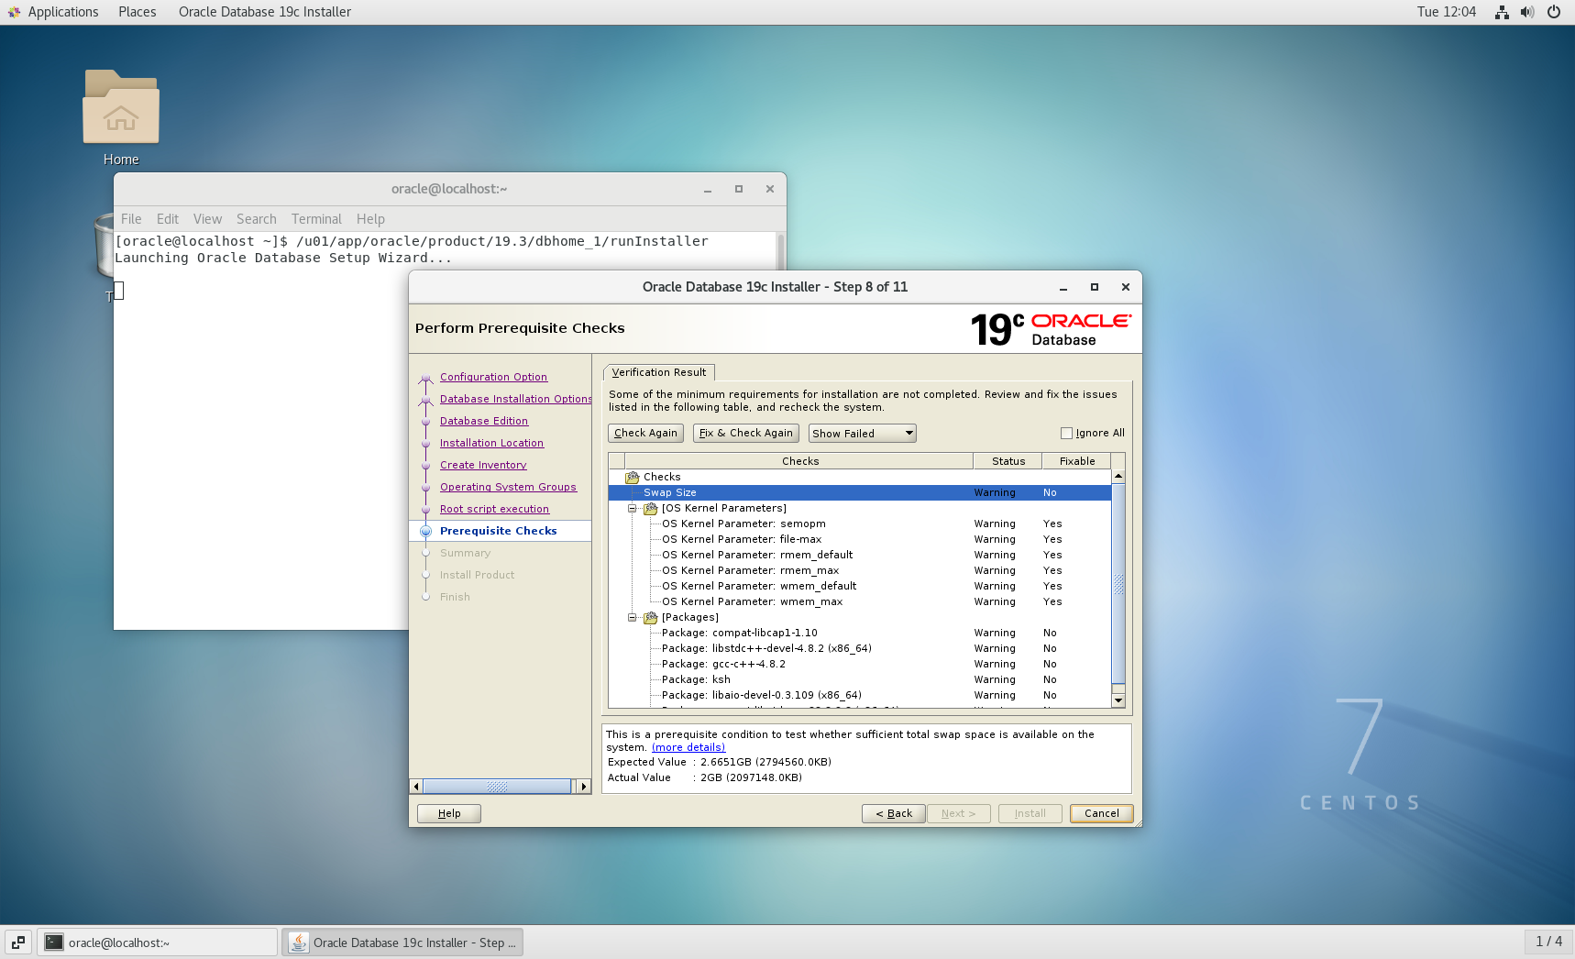Open the more details link
This screenshot has height=959, width=1575.
(688, 747)
